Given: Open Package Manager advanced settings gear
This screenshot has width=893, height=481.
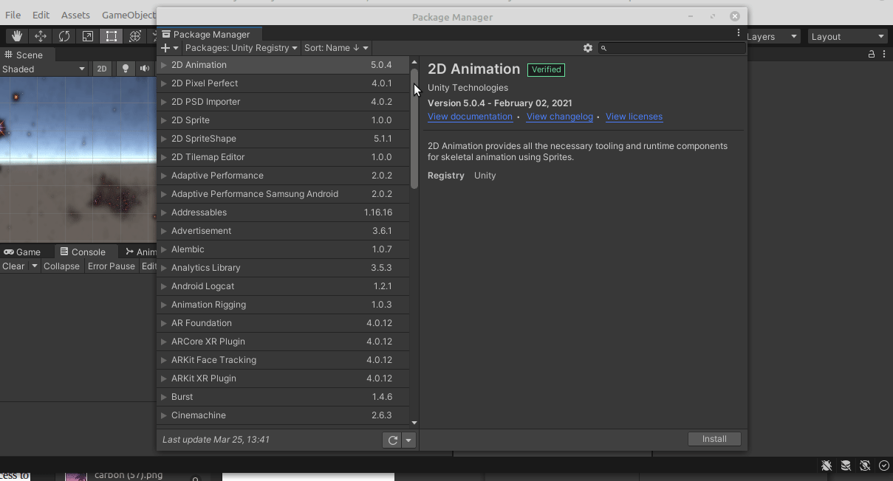Looking at the screenshot, I should (588, 48).
